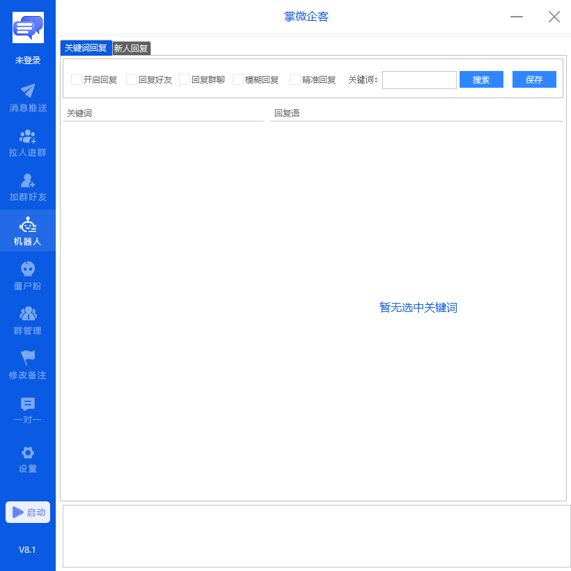This screenshot has height=571, width=571.
Task: Click the V8.1 version label
Action: pyautogui.click(x=28, y=549)
